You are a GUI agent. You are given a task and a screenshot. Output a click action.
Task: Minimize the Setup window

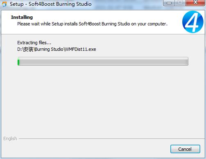pos(169,3)
